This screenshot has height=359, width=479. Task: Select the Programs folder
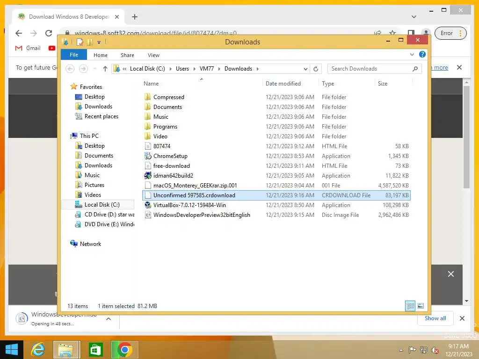pos(165,126)
